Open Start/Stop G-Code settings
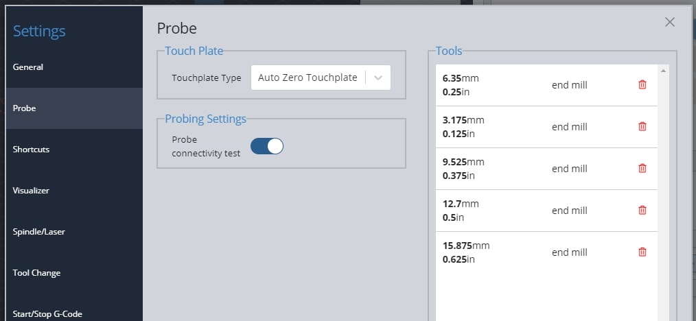 pos(47,313)
